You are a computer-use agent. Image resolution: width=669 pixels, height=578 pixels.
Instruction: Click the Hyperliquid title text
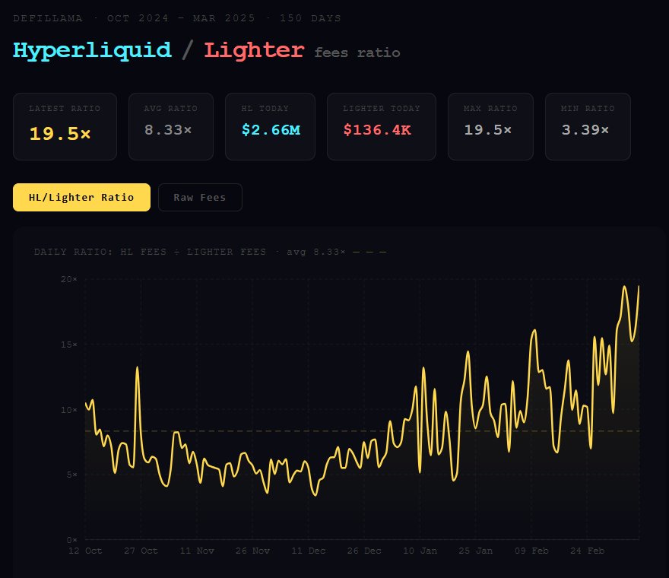tap(92, 51)
